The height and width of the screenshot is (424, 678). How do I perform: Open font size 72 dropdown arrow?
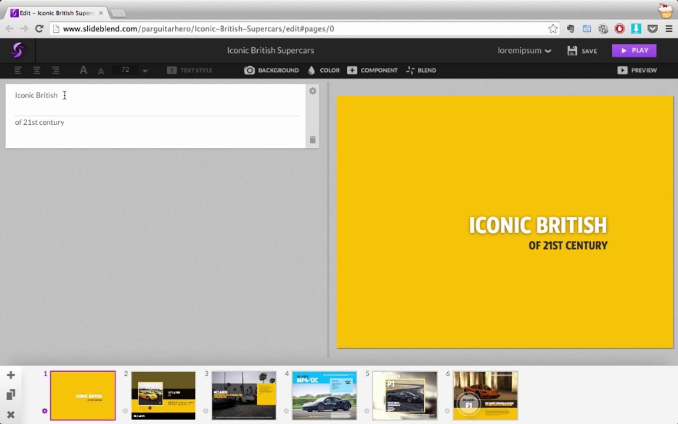(145, 71)
